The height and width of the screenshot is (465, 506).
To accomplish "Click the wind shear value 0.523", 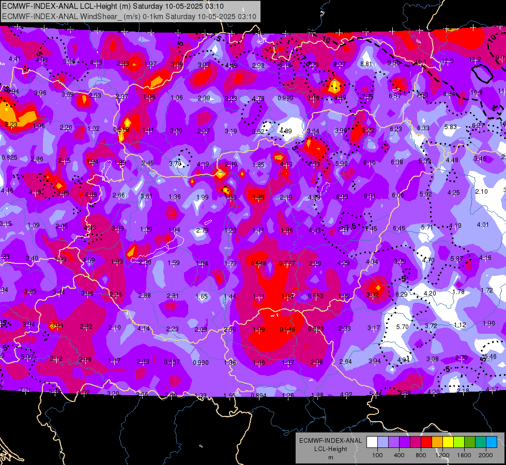I will tap(316, 329).
